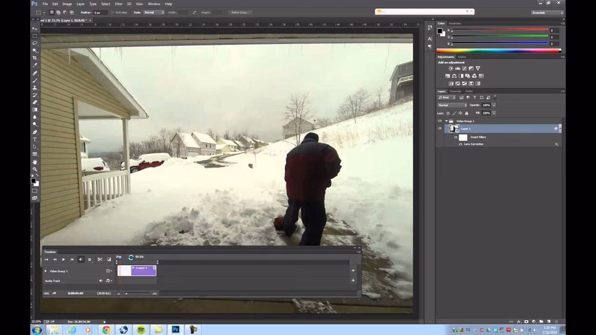
Task: Hide the Video Group 1 layer group
Action: click(x=440, y=121)
